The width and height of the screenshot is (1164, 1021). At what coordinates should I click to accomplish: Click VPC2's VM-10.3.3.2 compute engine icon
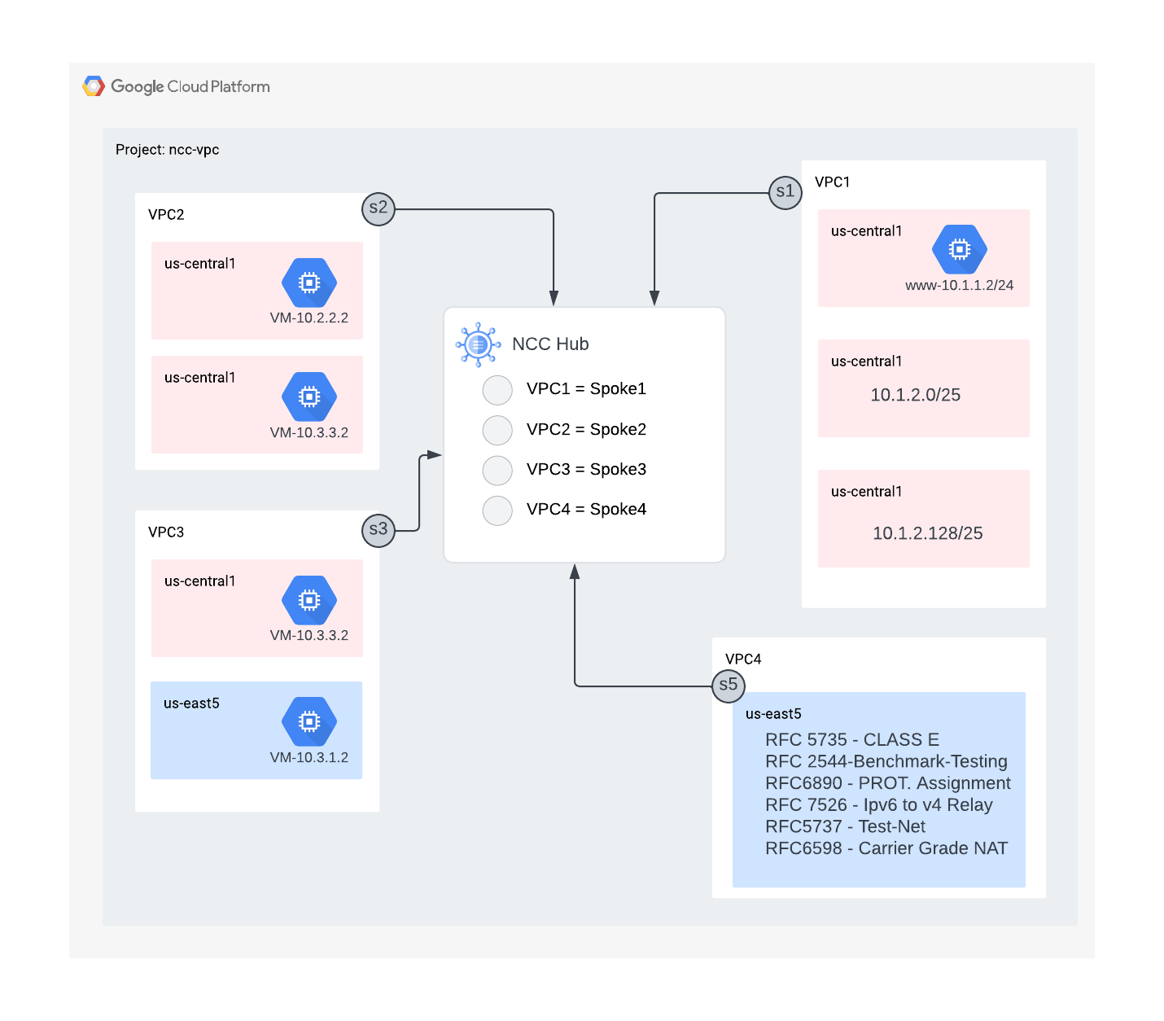[309, 397]
